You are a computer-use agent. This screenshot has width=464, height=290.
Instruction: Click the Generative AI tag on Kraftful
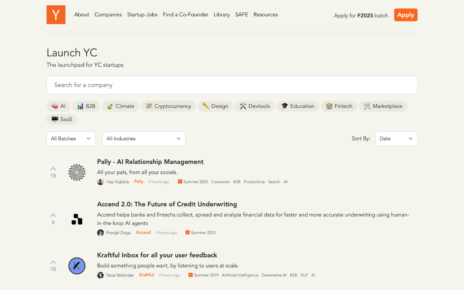(x=274, y=275)
